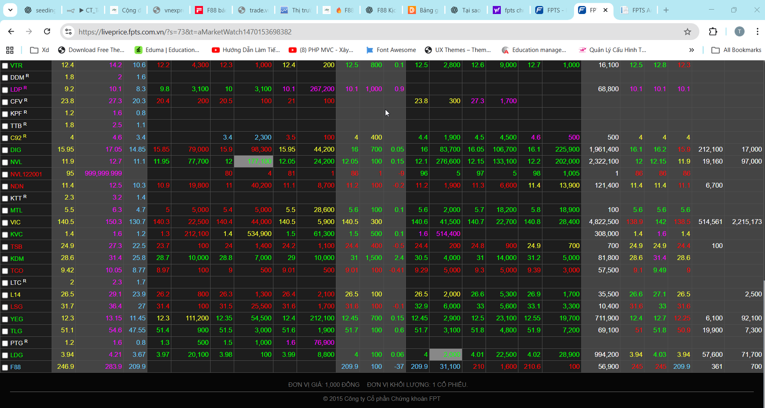This screenshot has height=408, width=765.
Task: Open the All Bookmarks folder
Action: tap(736, 50)
